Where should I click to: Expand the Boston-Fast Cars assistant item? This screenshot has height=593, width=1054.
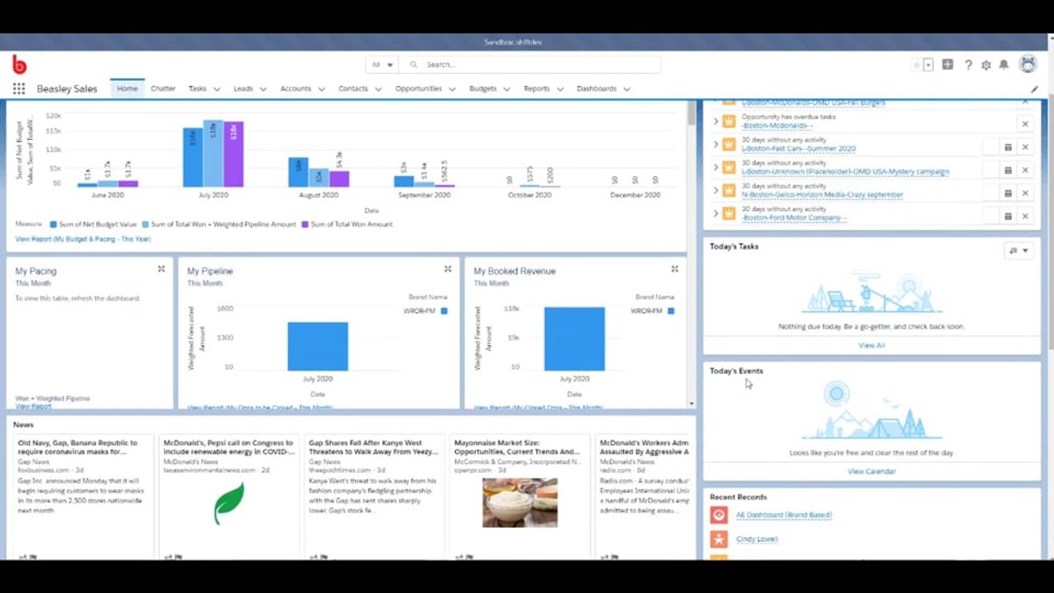pos(715,144)
